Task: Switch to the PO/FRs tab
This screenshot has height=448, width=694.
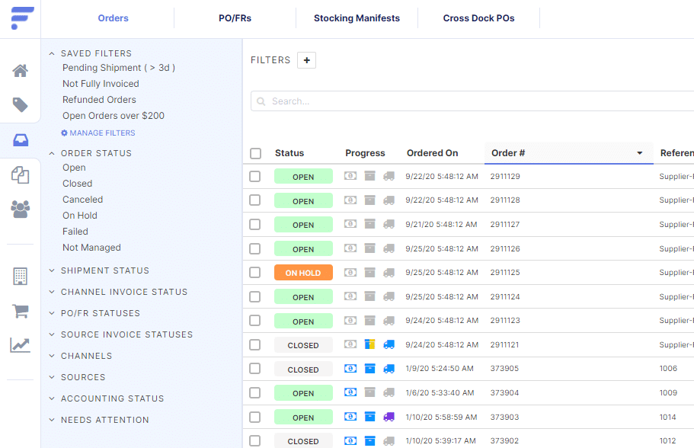Action: 235,18
